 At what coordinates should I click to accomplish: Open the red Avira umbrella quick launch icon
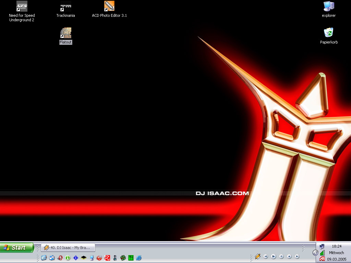[x=107, y=258]
